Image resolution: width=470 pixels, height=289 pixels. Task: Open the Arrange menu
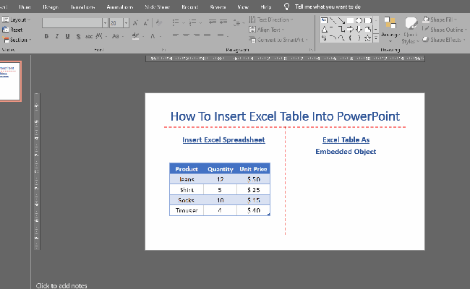(x=390, y=30)
